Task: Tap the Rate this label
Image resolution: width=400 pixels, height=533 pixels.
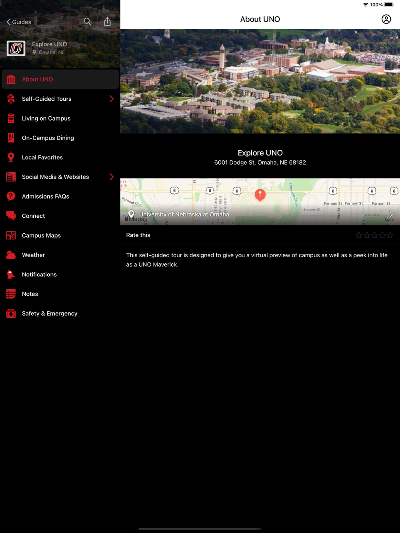Action: point(138,235)
